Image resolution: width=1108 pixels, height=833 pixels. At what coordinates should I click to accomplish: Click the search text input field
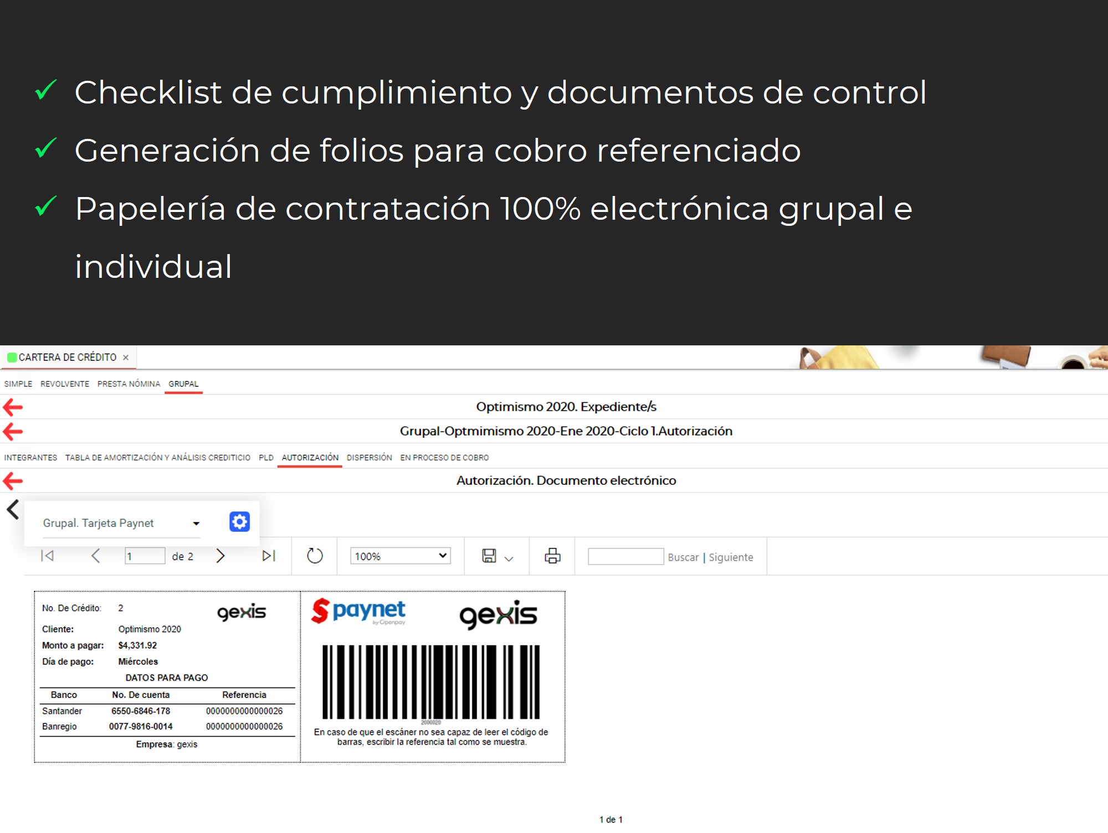click(625, 556)
